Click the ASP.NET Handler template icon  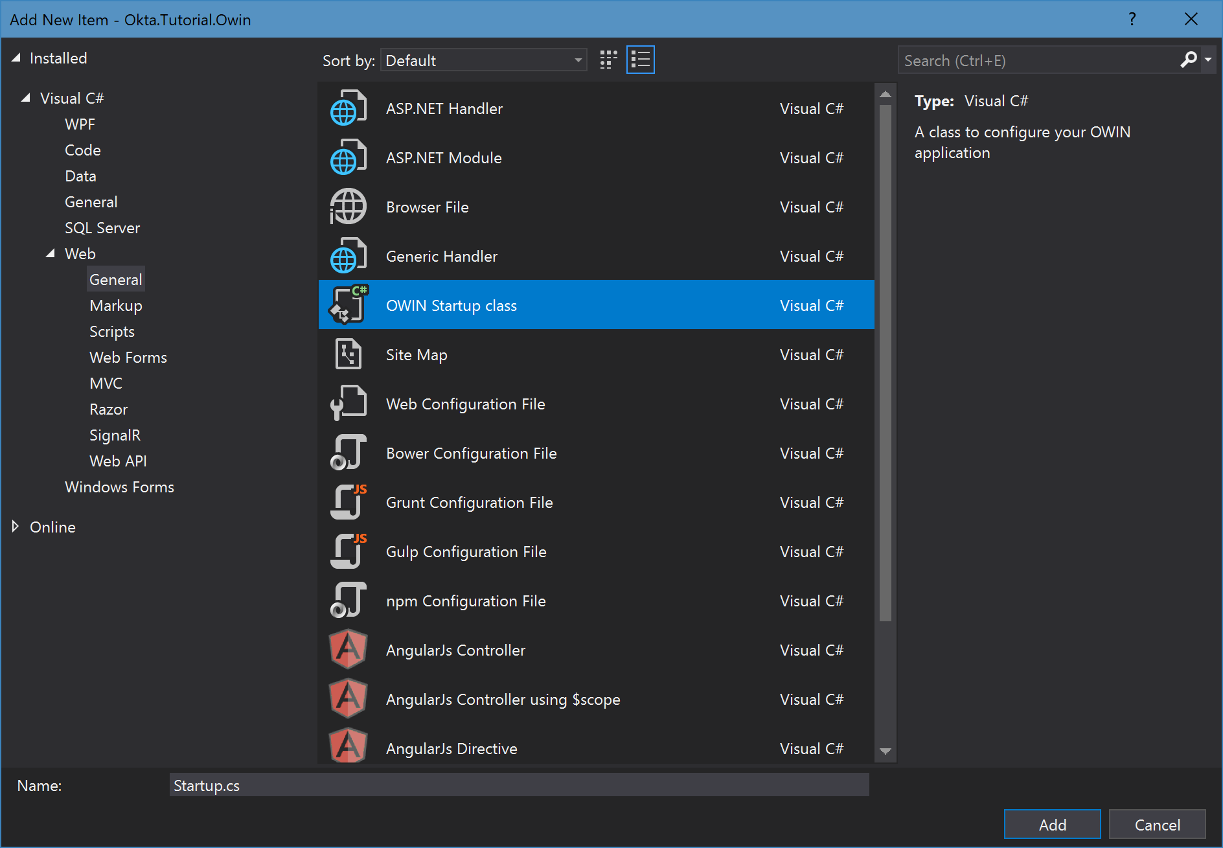348,109
